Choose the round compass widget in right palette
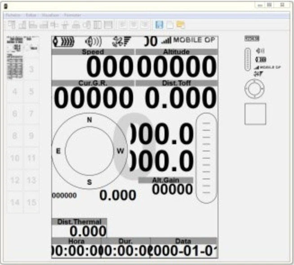The image size is (294, 265). point(254,88)
